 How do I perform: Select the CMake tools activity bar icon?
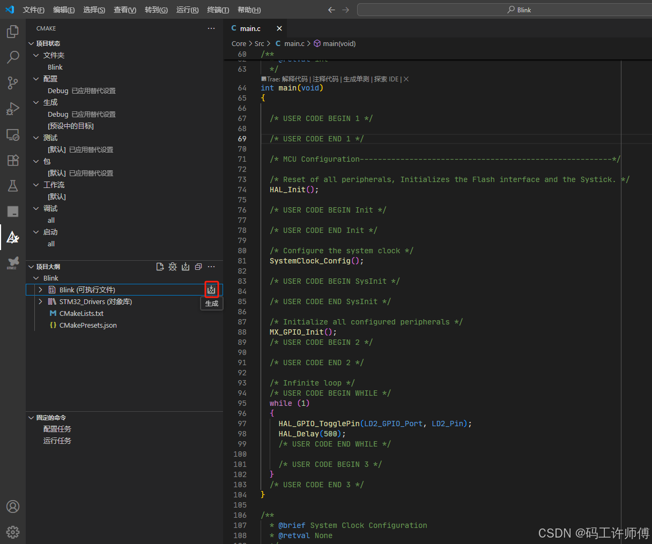[13, 237]
